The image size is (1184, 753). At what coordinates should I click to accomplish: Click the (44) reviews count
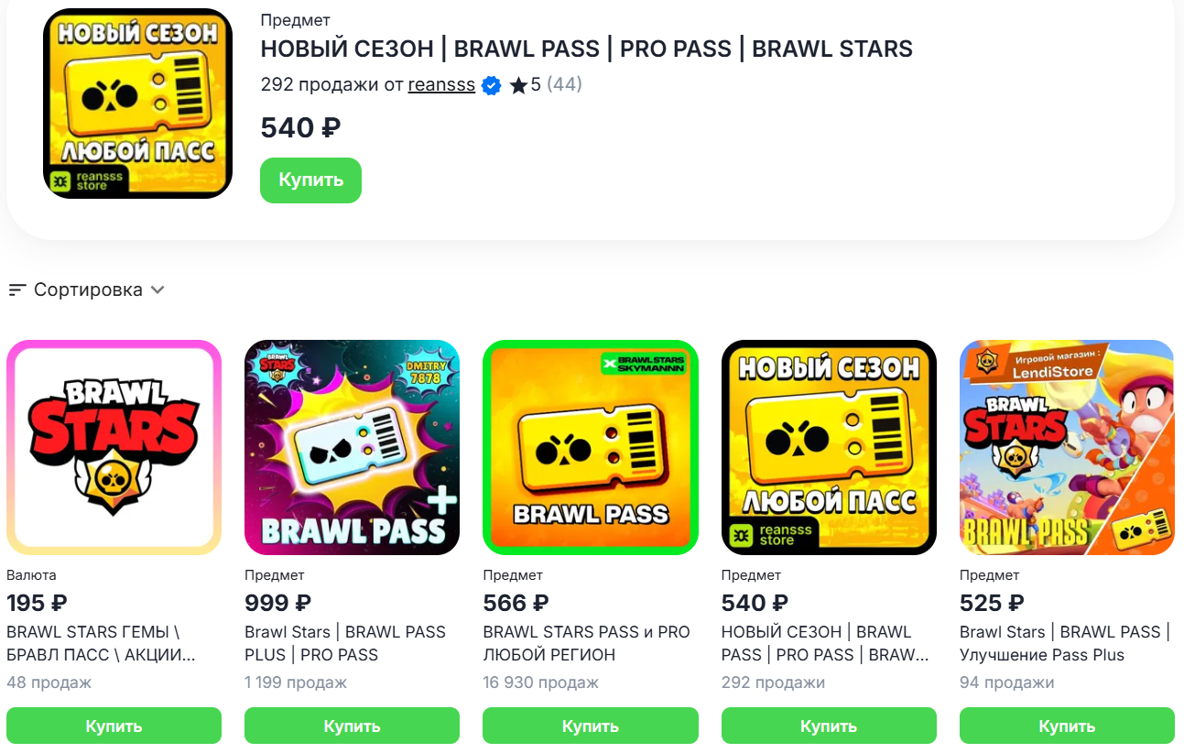(x=564, y=85)
